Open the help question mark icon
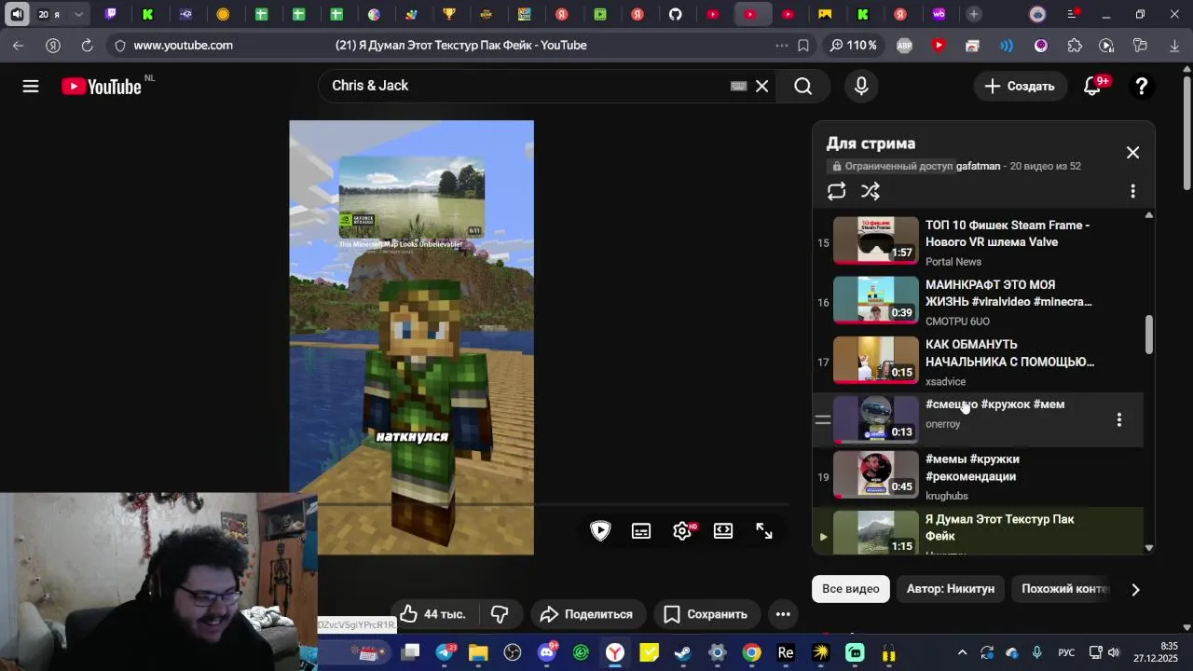This screenshot has height=671, width=1193. pos(1142,86)
